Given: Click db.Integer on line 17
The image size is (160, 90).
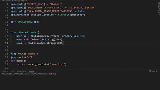Looking at the screenshot, I should click(x=52, y=36).
